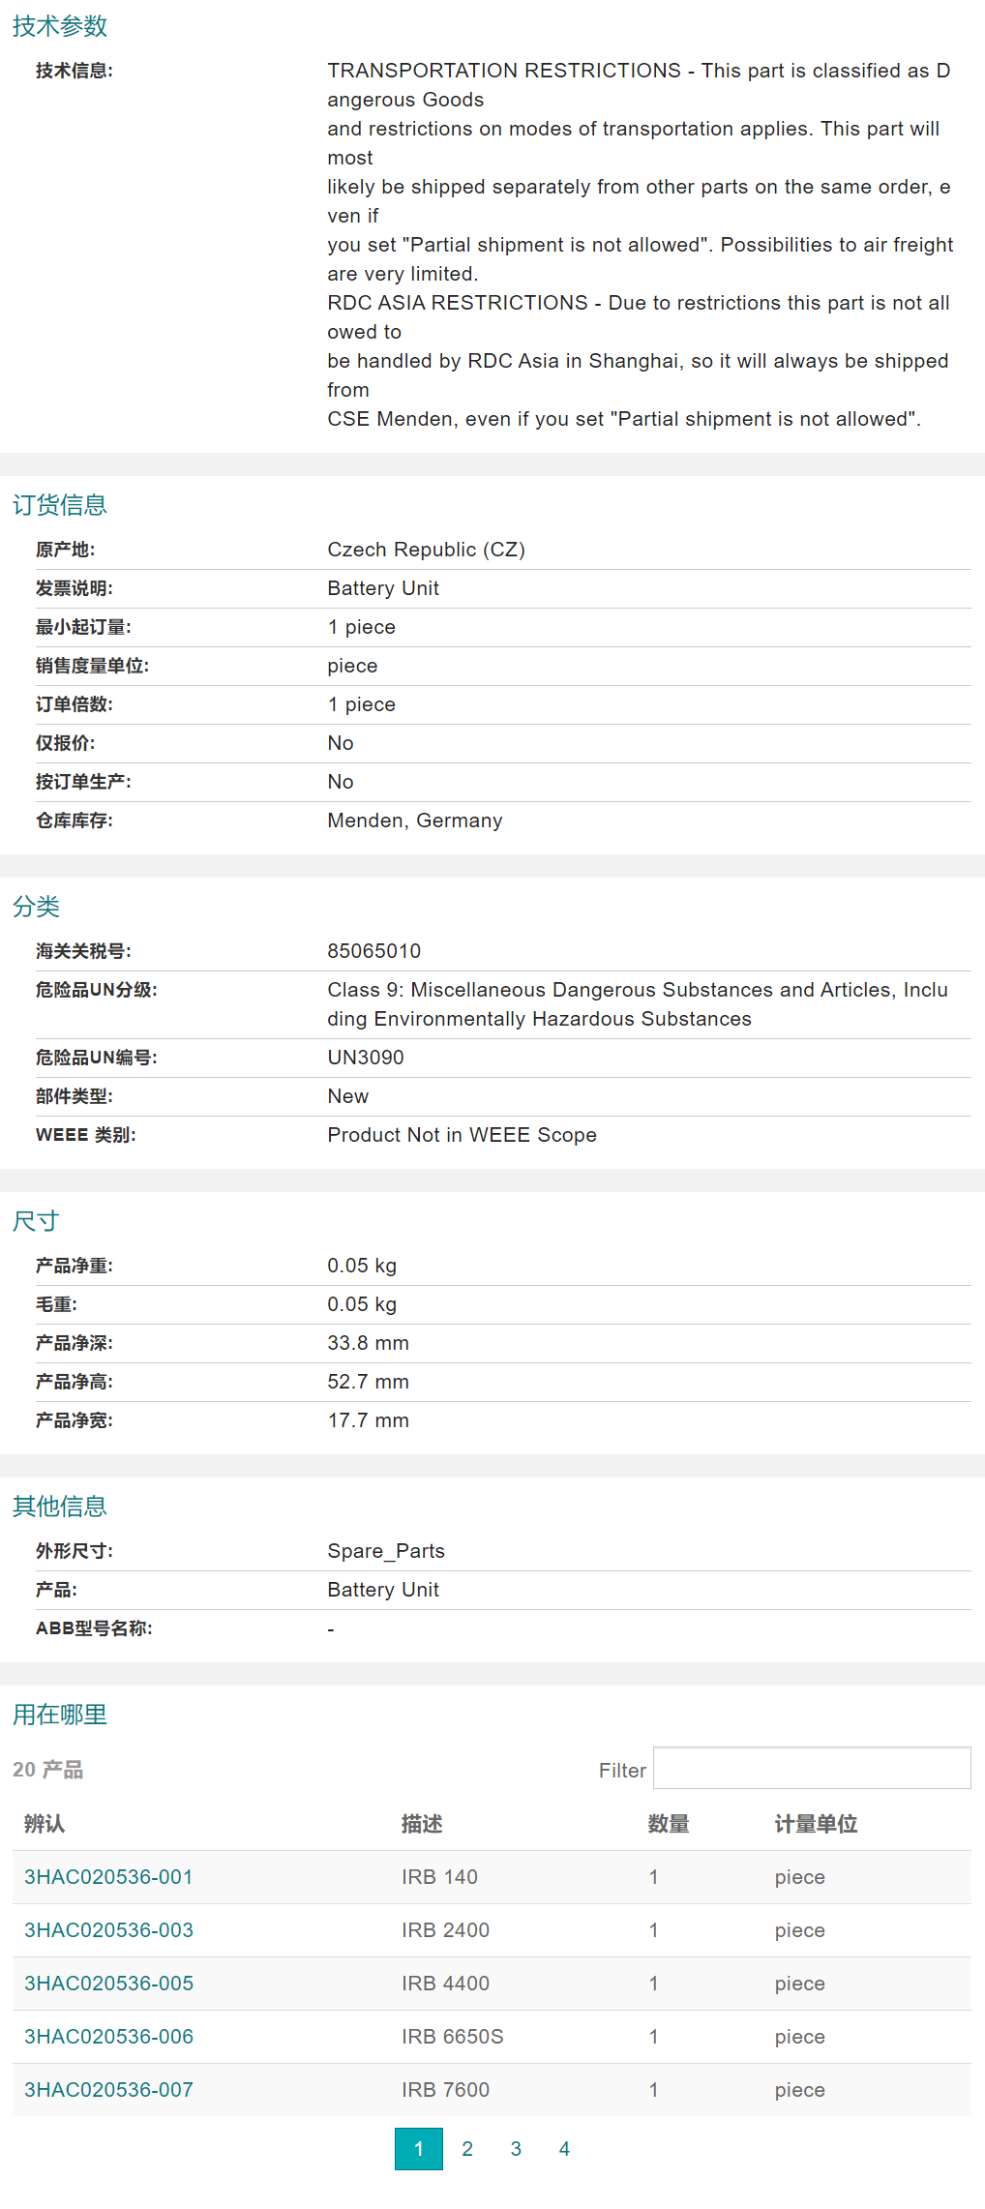Open part link 3HAC020536-007
The image size is (985, 2209).
point(108,2090)
